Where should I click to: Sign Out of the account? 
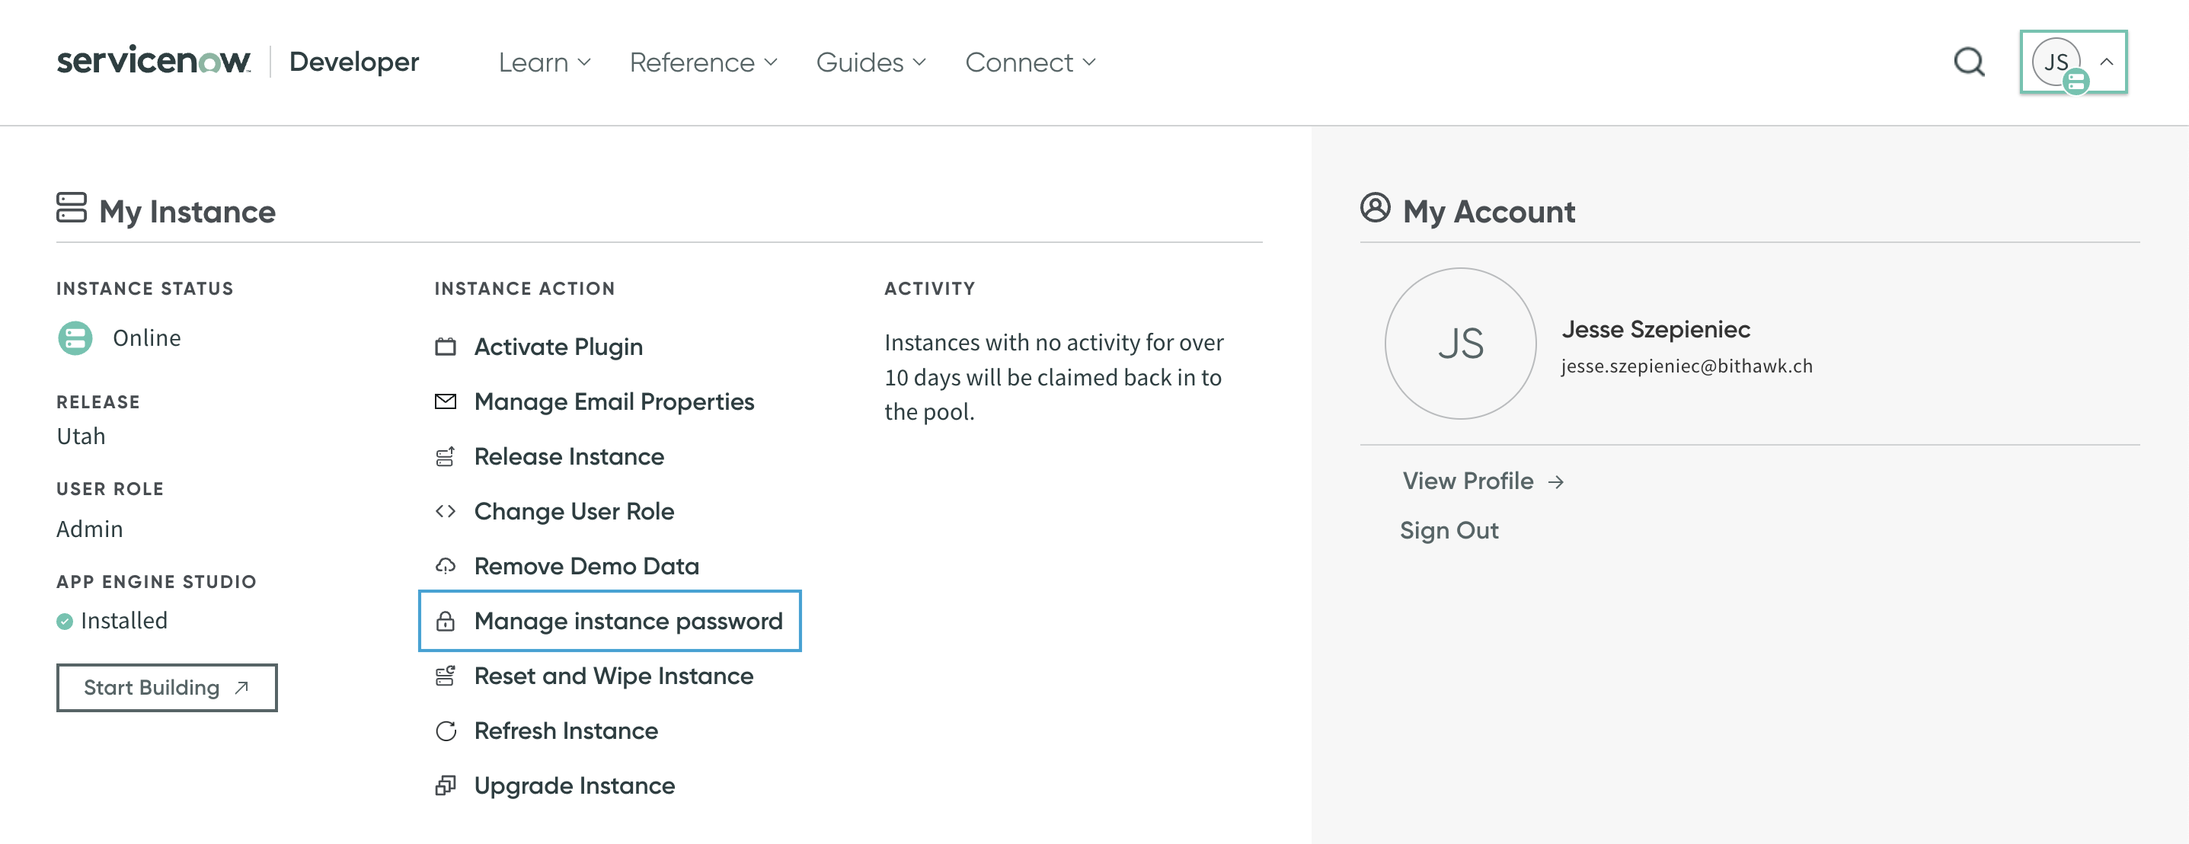[x=1449, y=530]
